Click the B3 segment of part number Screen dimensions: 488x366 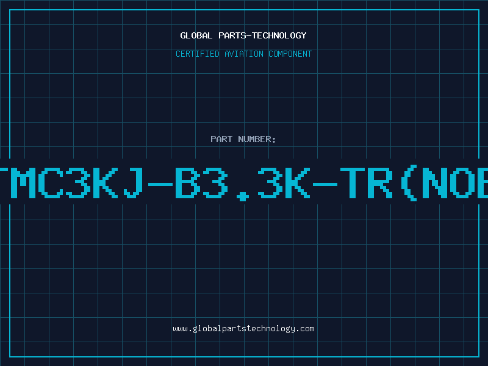pyautogui.click(x=202, y=182)
